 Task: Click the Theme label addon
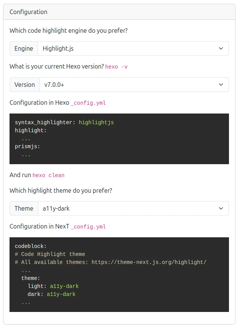point(24,209)
